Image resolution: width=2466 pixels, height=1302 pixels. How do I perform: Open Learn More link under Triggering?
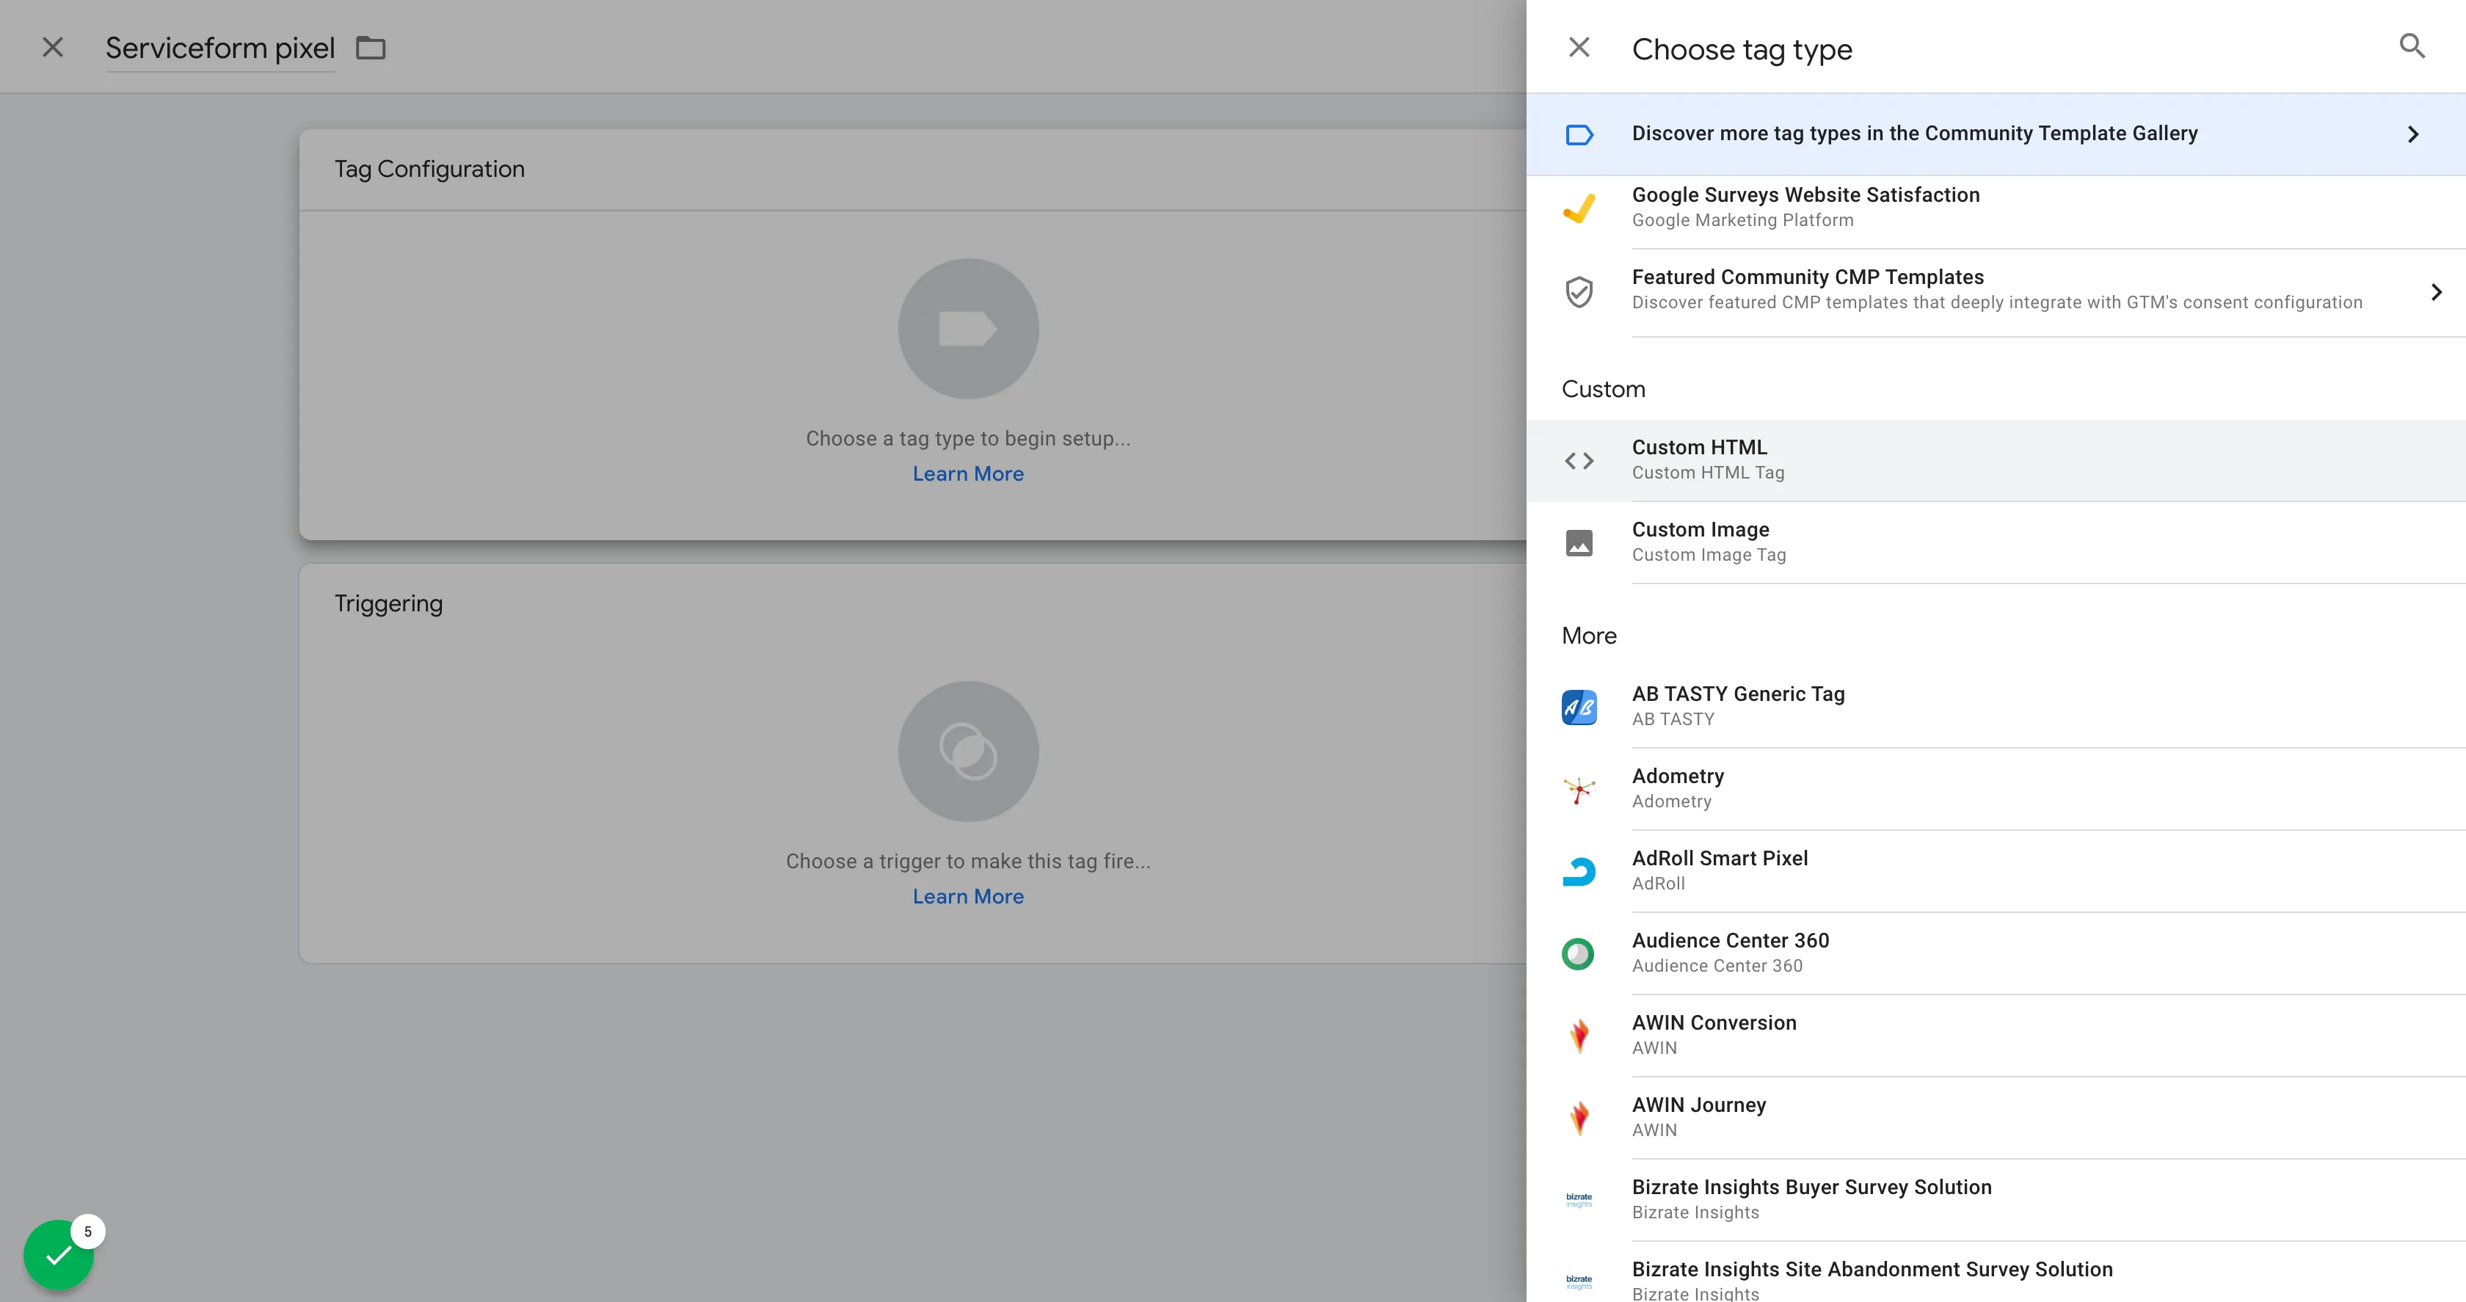click(x=968, y=897)
